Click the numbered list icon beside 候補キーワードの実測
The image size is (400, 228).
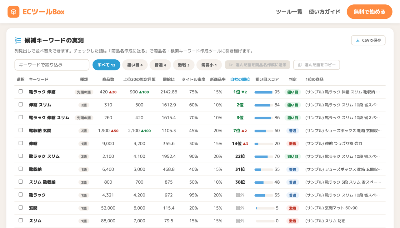click(x=18, y=40)
